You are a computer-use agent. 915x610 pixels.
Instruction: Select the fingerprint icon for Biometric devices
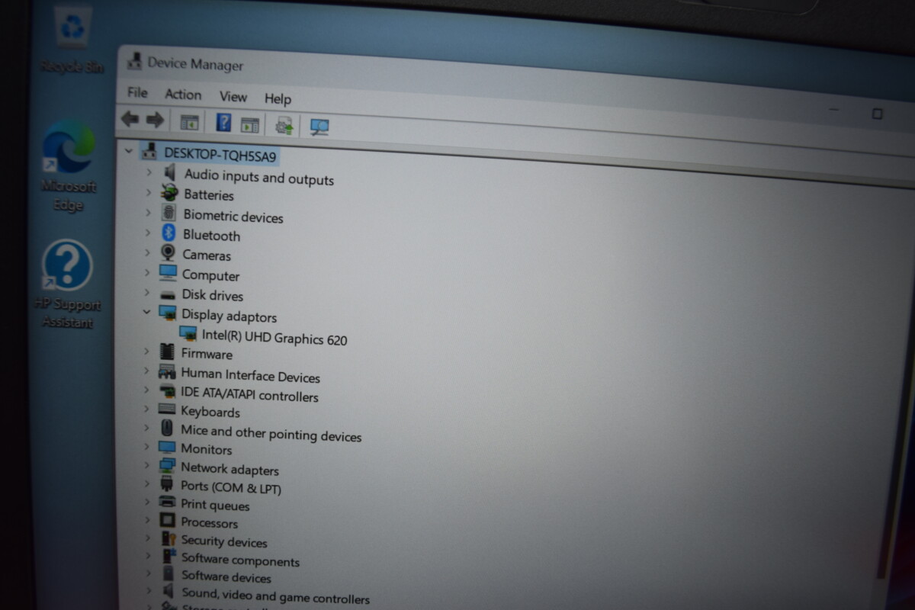pyautogui.click(x=169, y=213)
